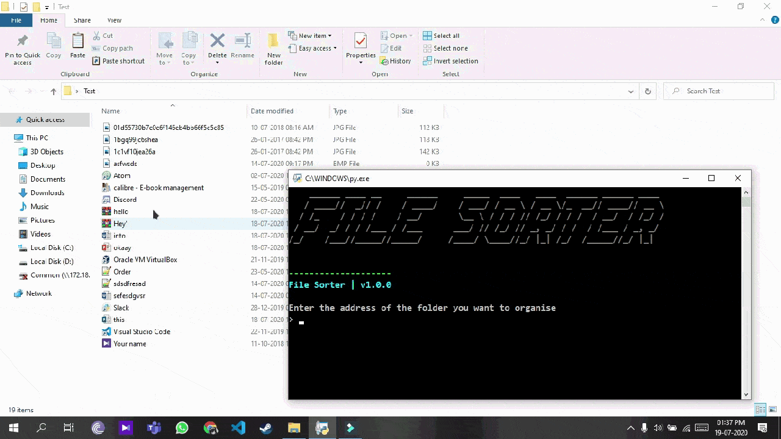781x439 pixels.
Task: Click the Paste ribbon icon
Action: pyautogui.click(x=77, y=41)
